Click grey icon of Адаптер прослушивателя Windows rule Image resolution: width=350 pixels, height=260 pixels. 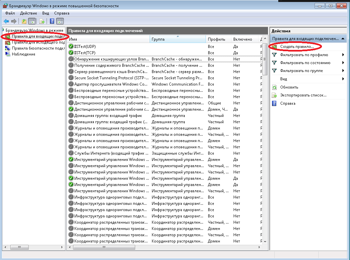coord(71,84)
